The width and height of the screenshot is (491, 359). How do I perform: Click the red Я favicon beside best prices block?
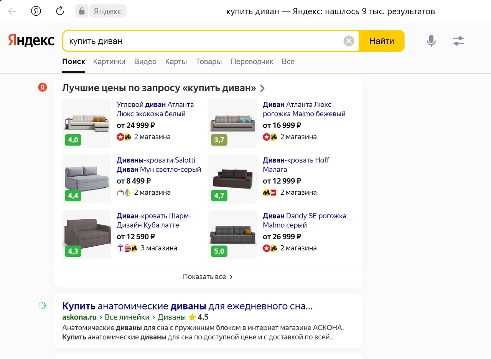42,88
